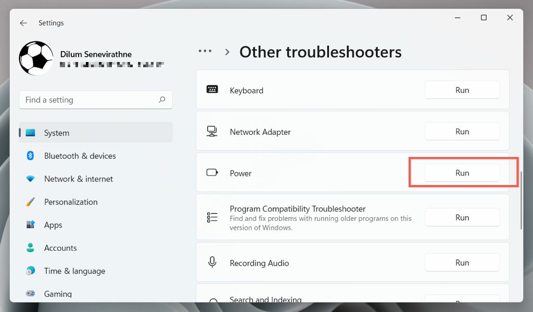
Task: Select the Power row label
Action: (x=240, y=173)
